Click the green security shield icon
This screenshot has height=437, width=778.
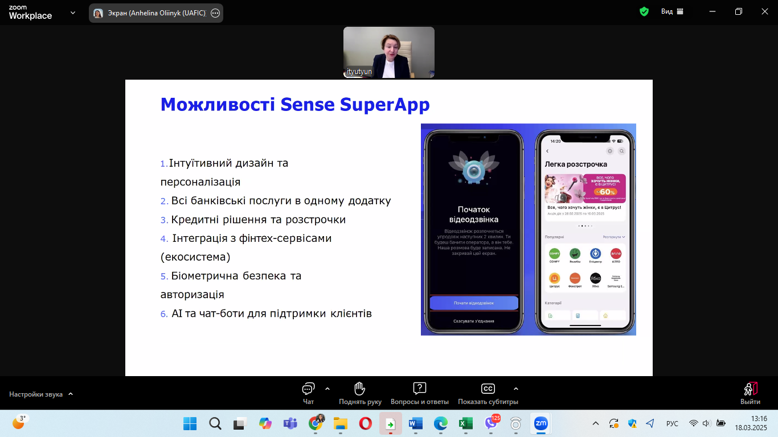(x=644, y=11)
